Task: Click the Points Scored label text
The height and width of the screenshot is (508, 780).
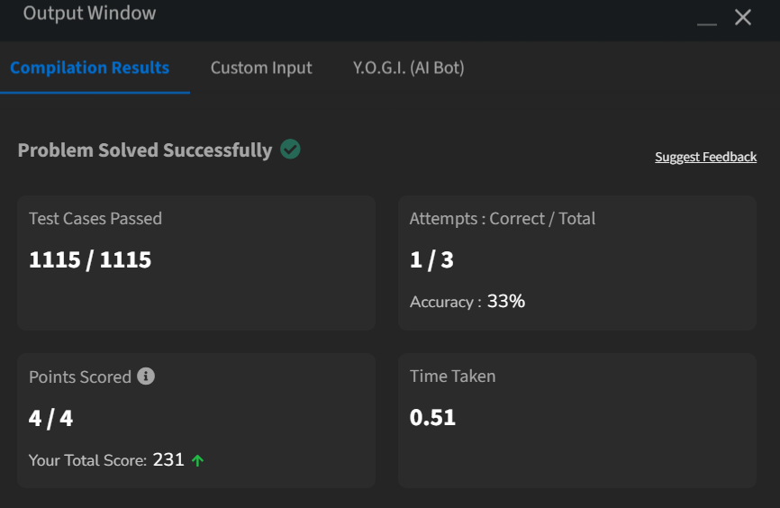Action: pyautogui.click(x=80, y=376)
